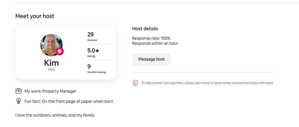Image resolution: width=299 pixels, height=127 pixels.
Task: Click the 9 Months hosting stat
Action: pyautogui.click(x=96, y=69)
